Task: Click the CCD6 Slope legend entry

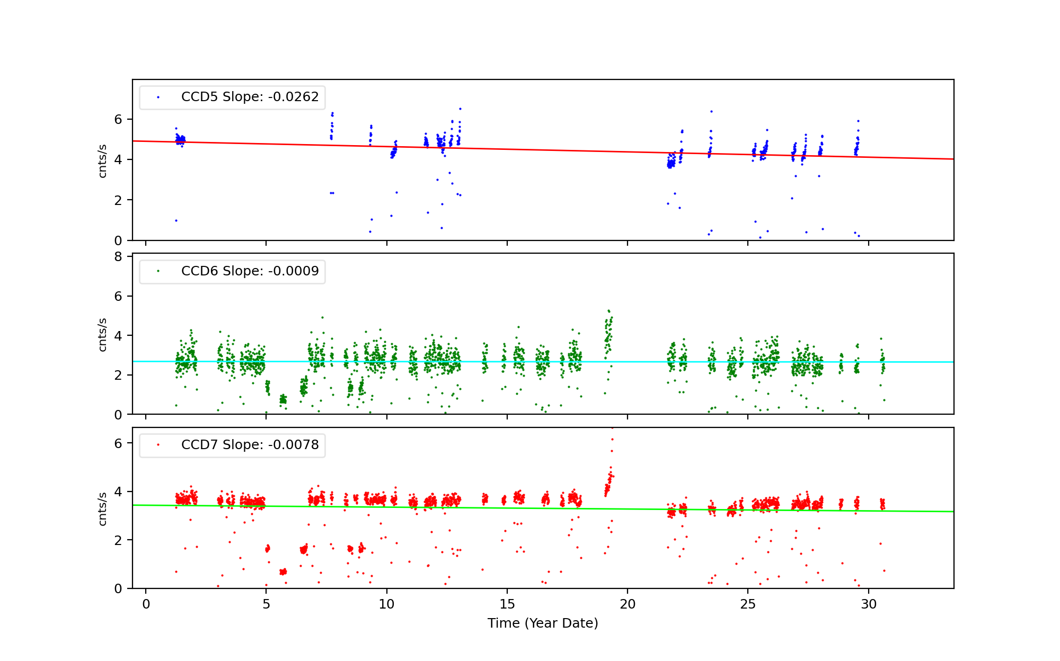Action: (x=250, y=271)
